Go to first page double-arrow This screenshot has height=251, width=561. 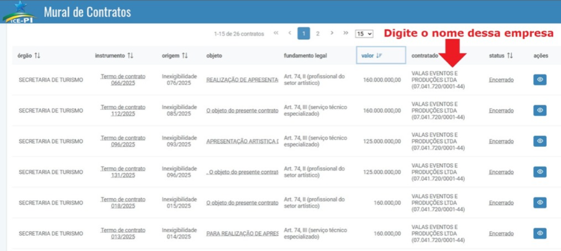click(x=276, y=33)
